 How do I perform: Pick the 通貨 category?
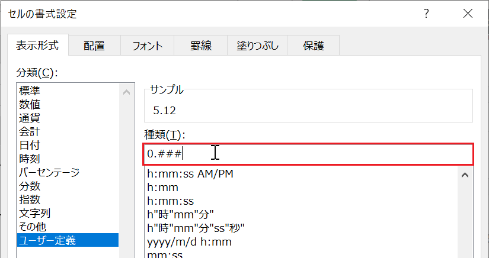(30, 118)
